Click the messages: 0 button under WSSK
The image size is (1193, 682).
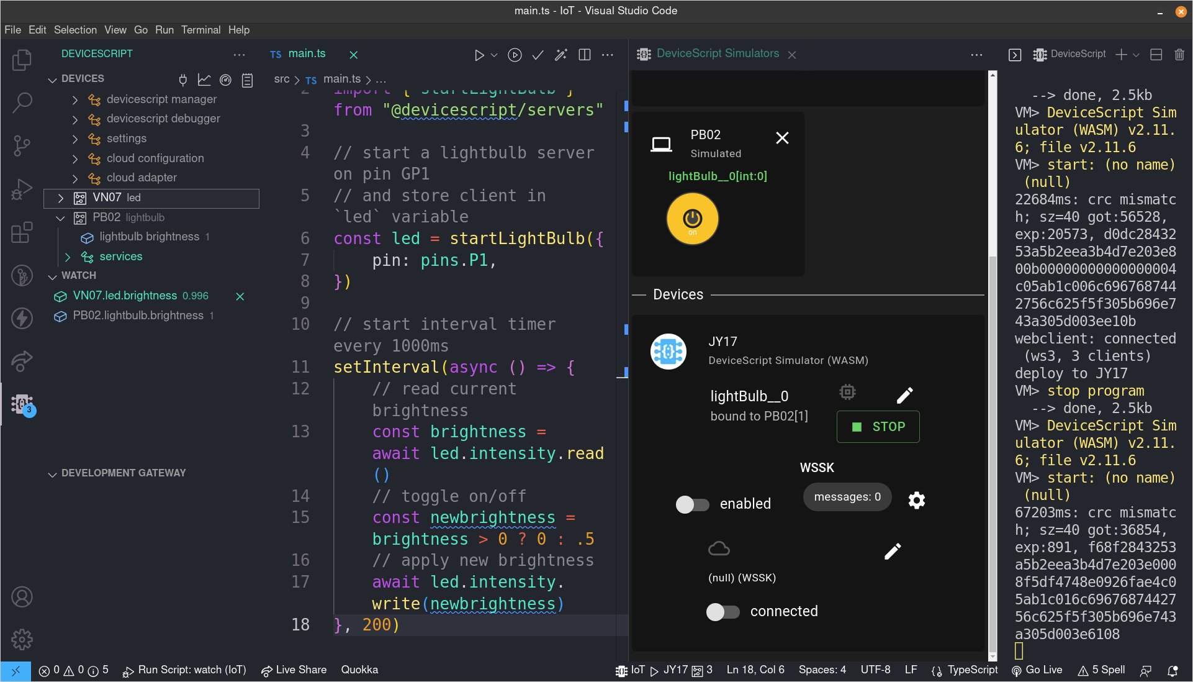click(x=847, y=497)
